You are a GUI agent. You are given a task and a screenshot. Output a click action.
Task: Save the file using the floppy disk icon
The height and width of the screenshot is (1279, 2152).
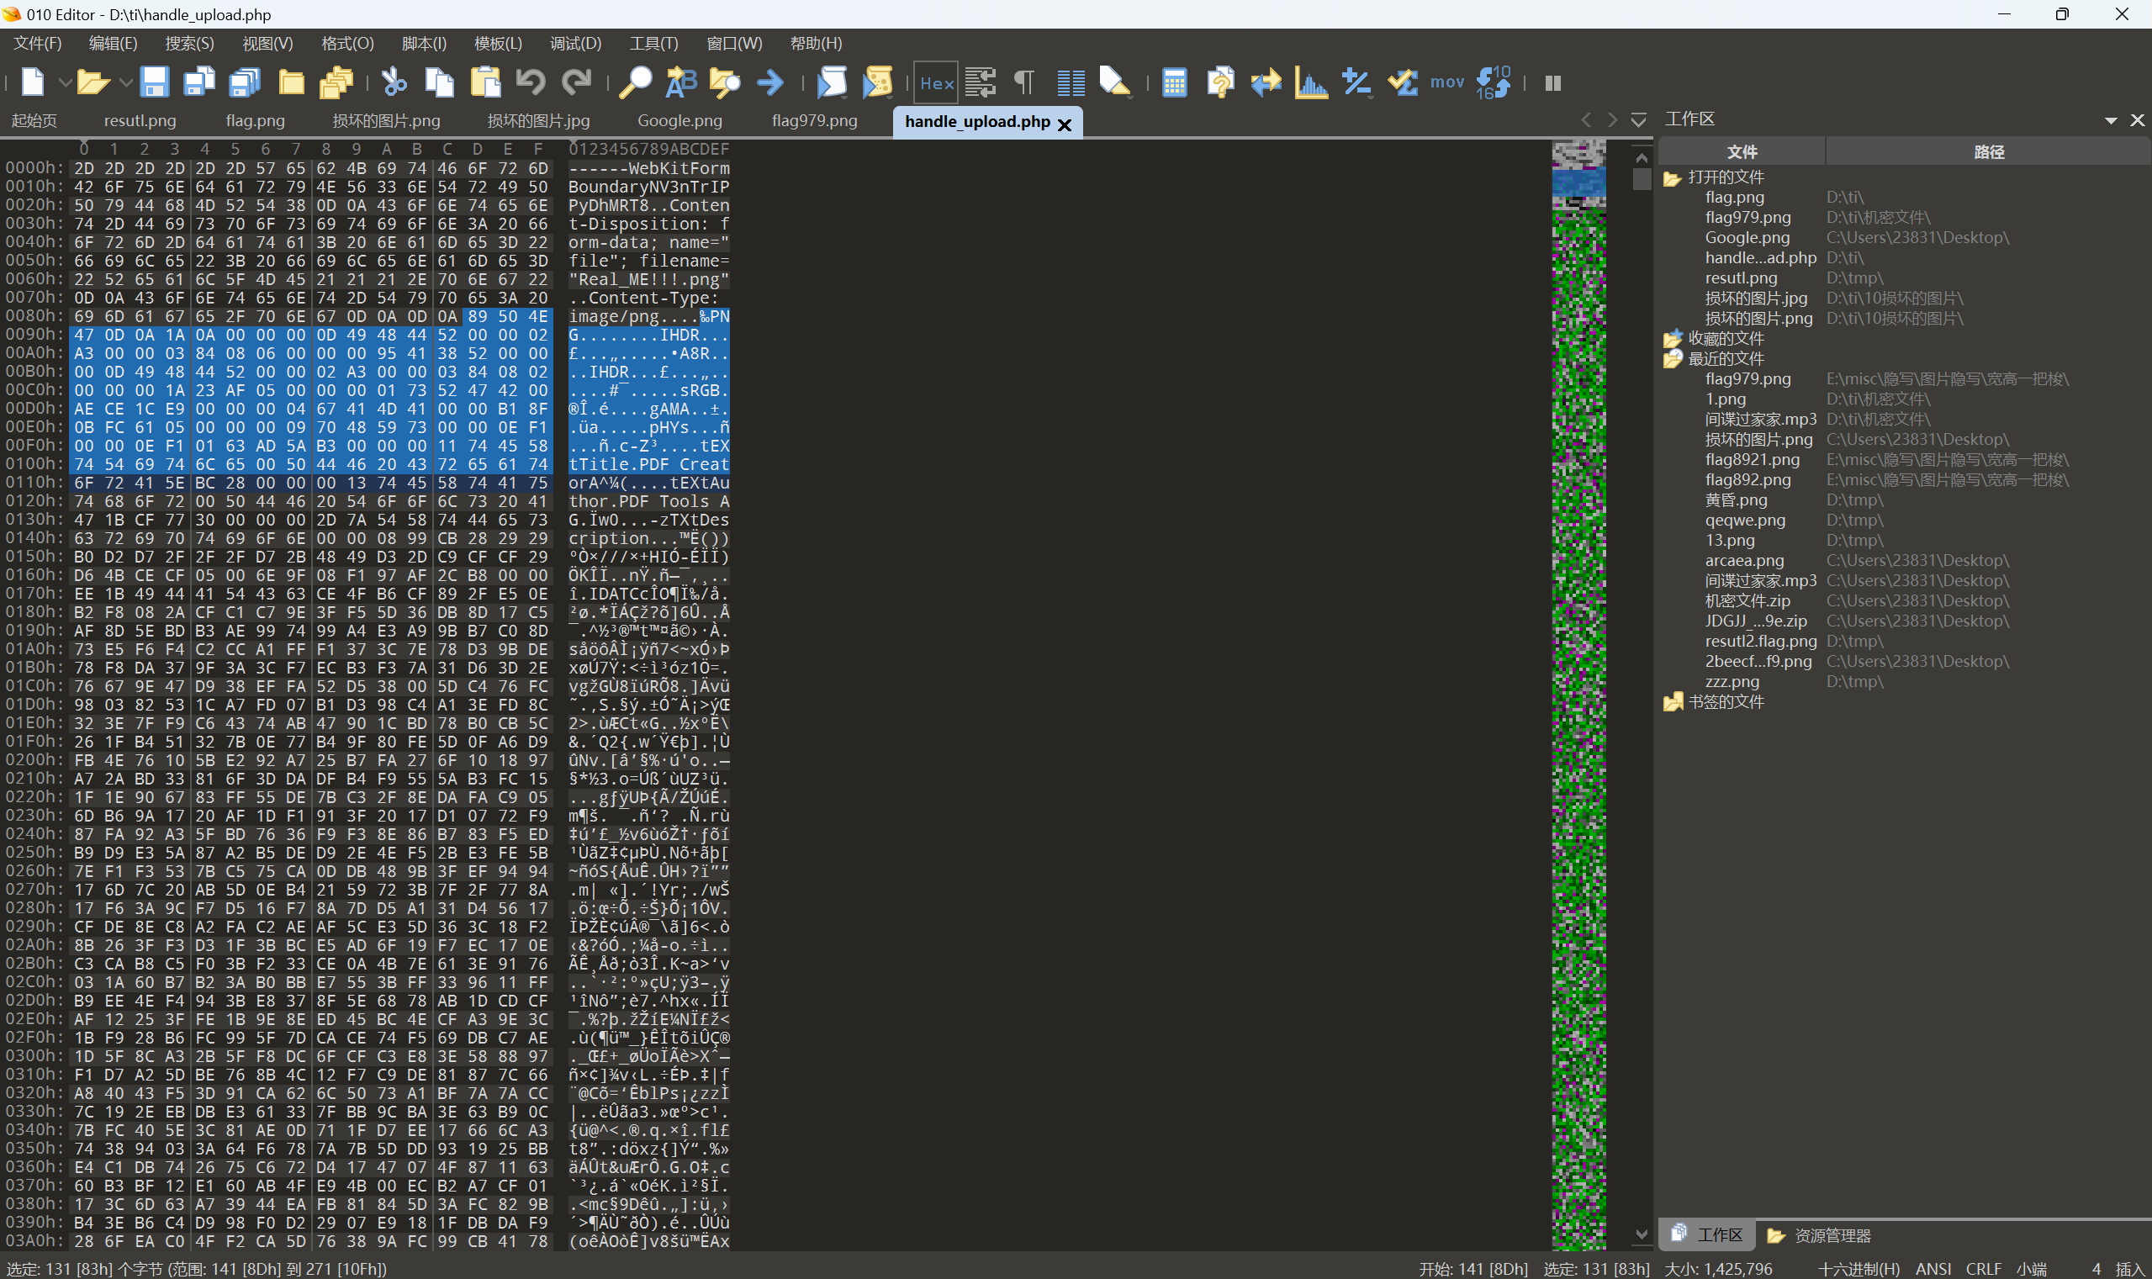[154, 82]
